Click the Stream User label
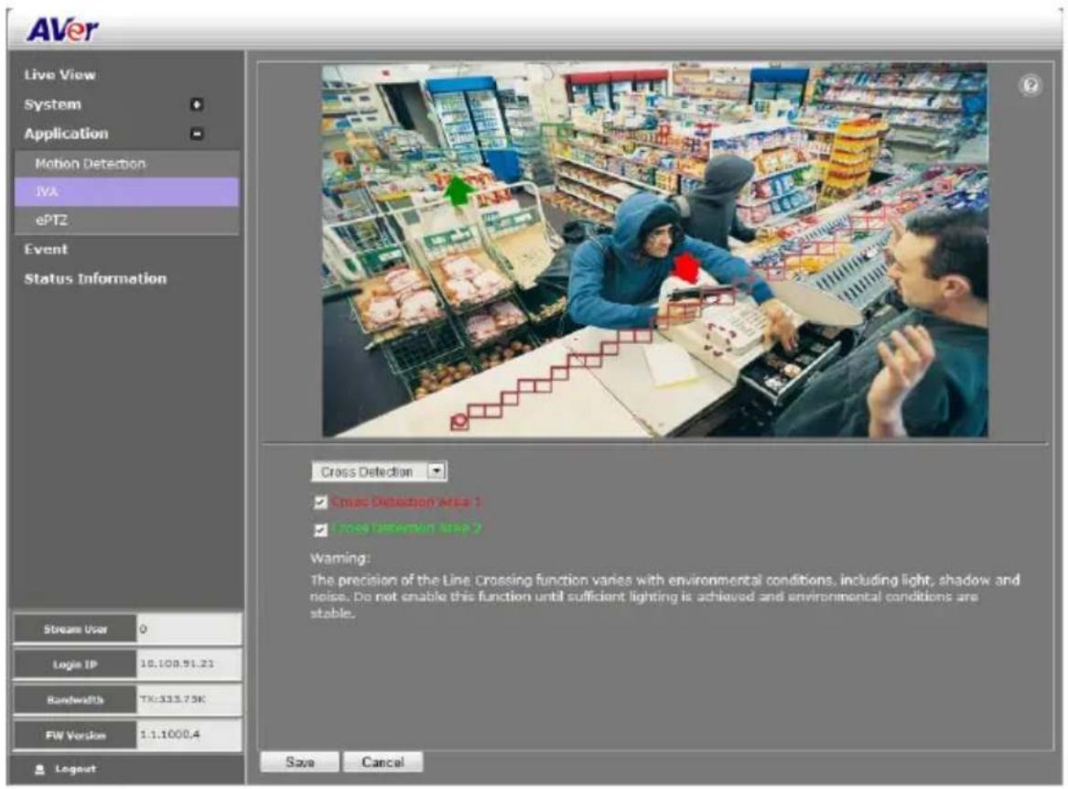1068x789 pixels. 76,629
